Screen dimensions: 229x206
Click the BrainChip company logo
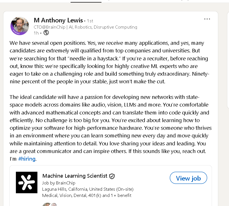coord(27,182)
